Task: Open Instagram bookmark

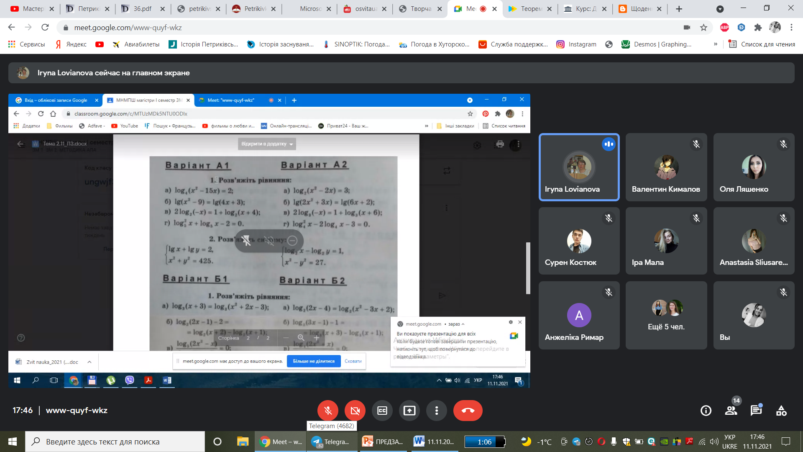Action: pyautogui.click(x=577, y=44)
